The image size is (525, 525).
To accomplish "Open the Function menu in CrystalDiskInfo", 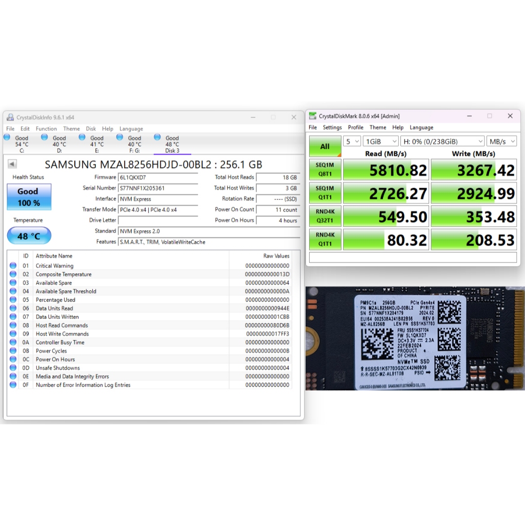I will click(46, 129).
